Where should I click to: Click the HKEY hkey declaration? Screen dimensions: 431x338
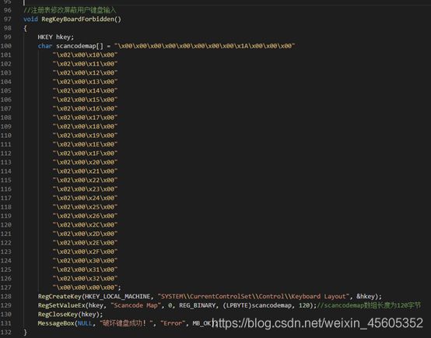click(56, 37)
